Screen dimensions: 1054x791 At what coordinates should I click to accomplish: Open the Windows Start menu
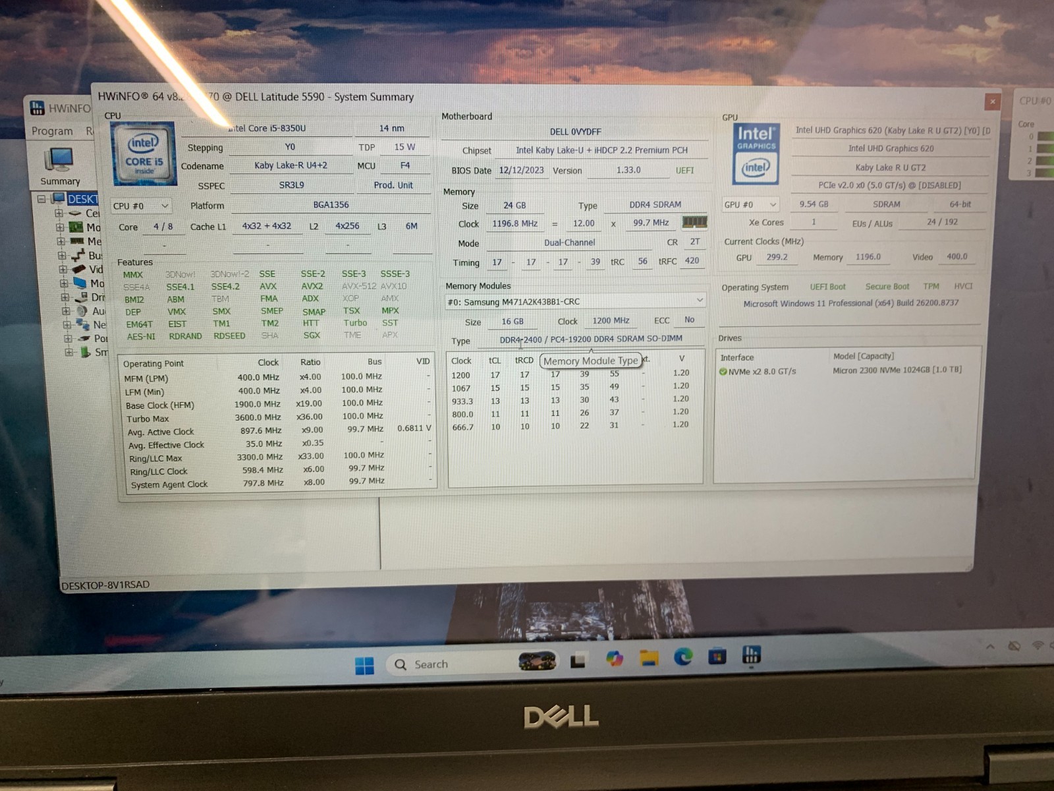tap(364, 665)
